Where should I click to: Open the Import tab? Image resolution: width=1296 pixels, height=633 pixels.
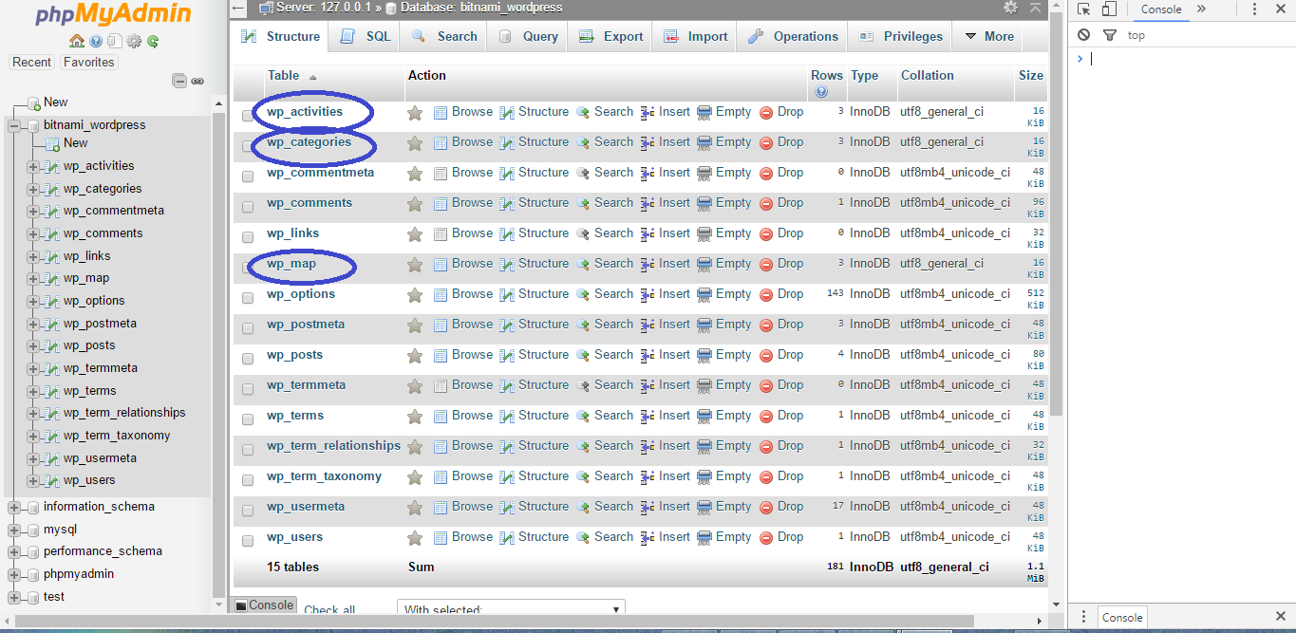pyautogui.click(x=696, y=36)
